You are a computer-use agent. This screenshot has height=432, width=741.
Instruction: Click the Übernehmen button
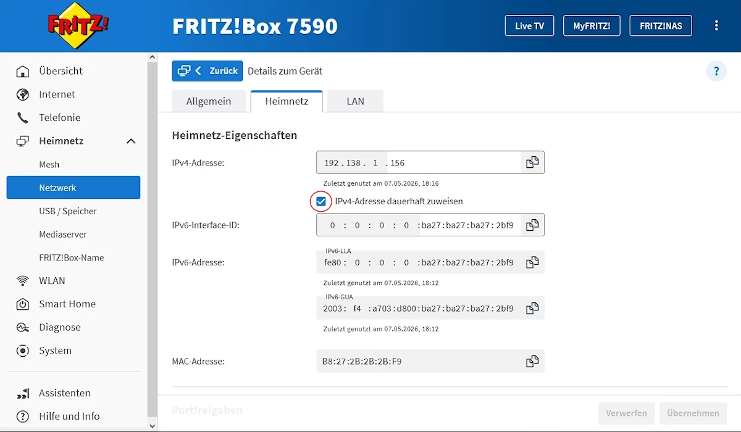tap(693, 413)
